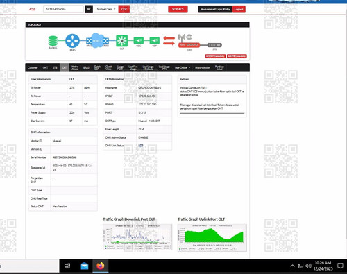Click the Hostname value in OLT Information
Image resolution: width=347 pixels, height=274 pixels.
coord(150,88)
